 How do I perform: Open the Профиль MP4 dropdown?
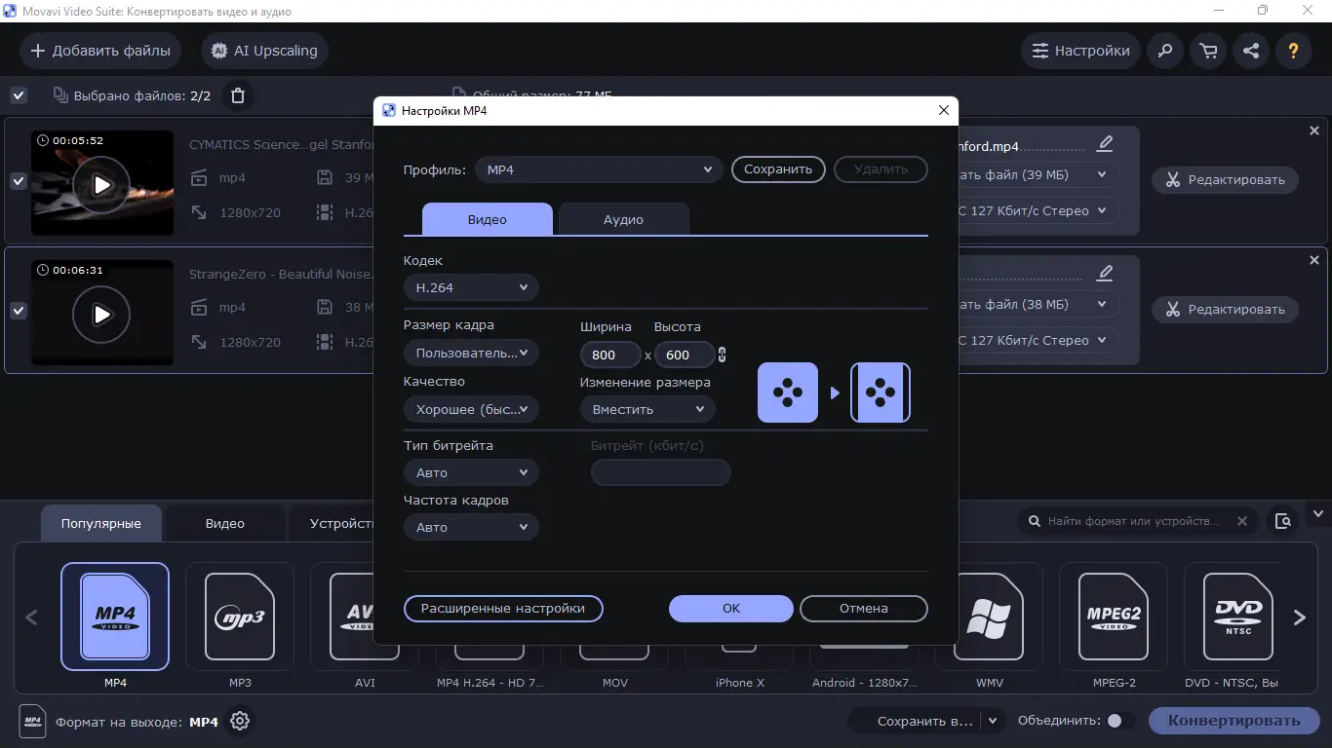[x=599, y=169]
